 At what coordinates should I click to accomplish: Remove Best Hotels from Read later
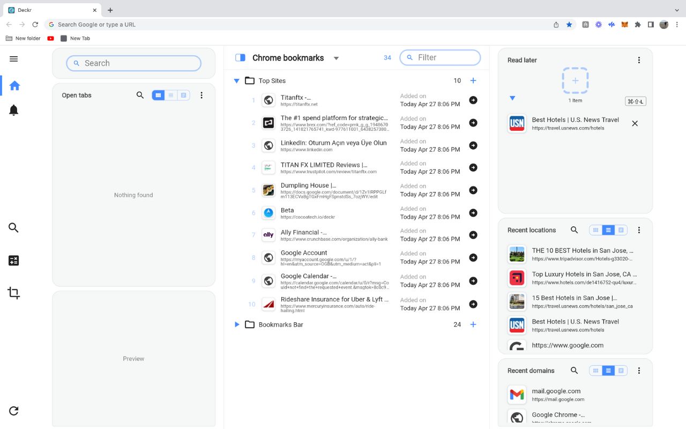coord(635,123)
